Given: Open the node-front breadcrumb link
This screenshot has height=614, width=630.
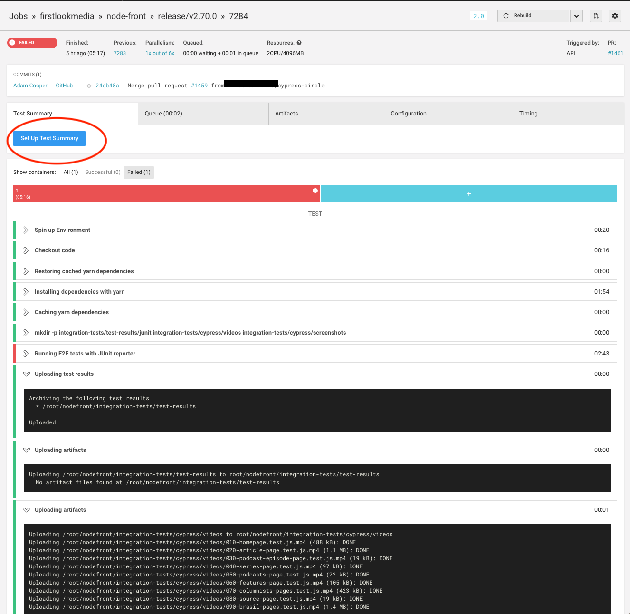Looking at the screenshot, I should 126,16.
